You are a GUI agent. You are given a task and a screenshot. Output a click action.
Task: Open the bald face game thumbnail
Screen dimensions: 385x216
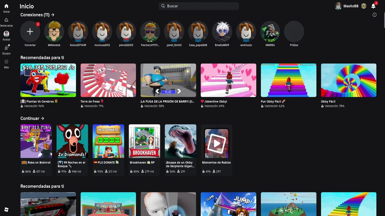click(x=168, y=204)
